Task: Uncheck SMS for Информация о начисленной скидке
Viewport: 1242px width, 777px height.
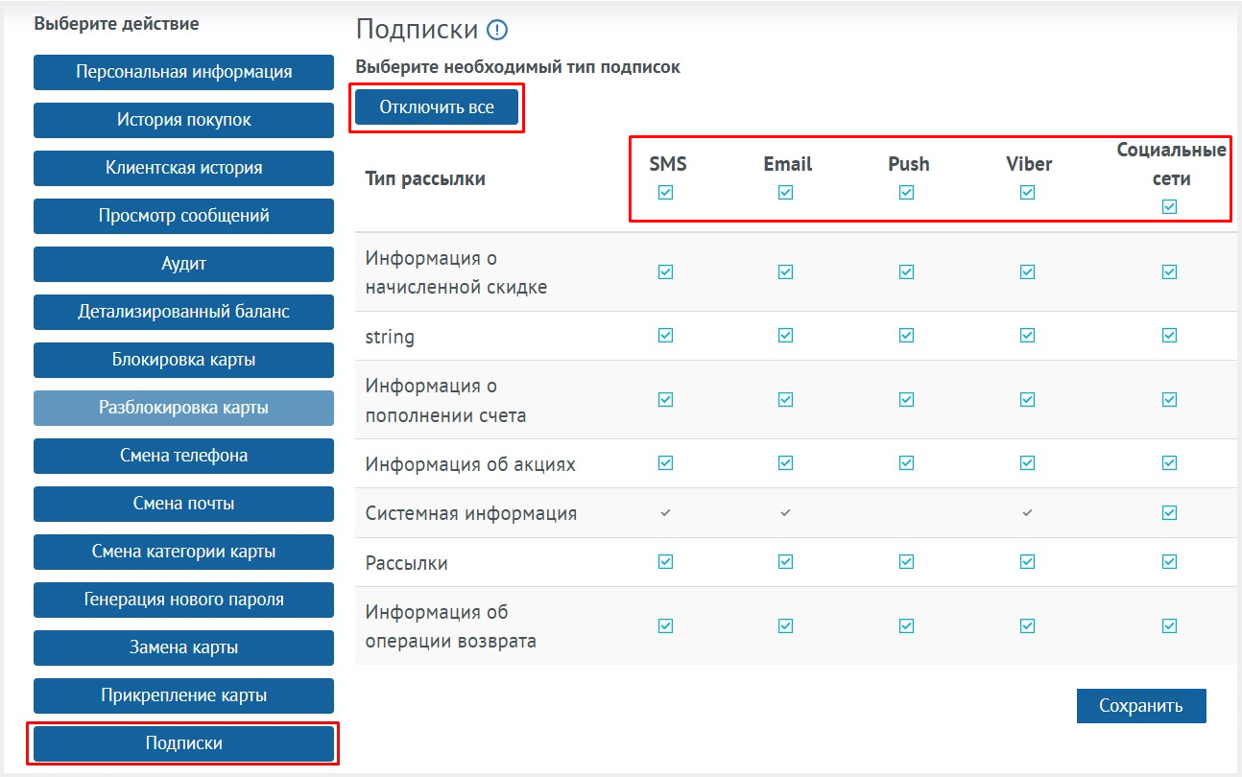Action: 666,271
